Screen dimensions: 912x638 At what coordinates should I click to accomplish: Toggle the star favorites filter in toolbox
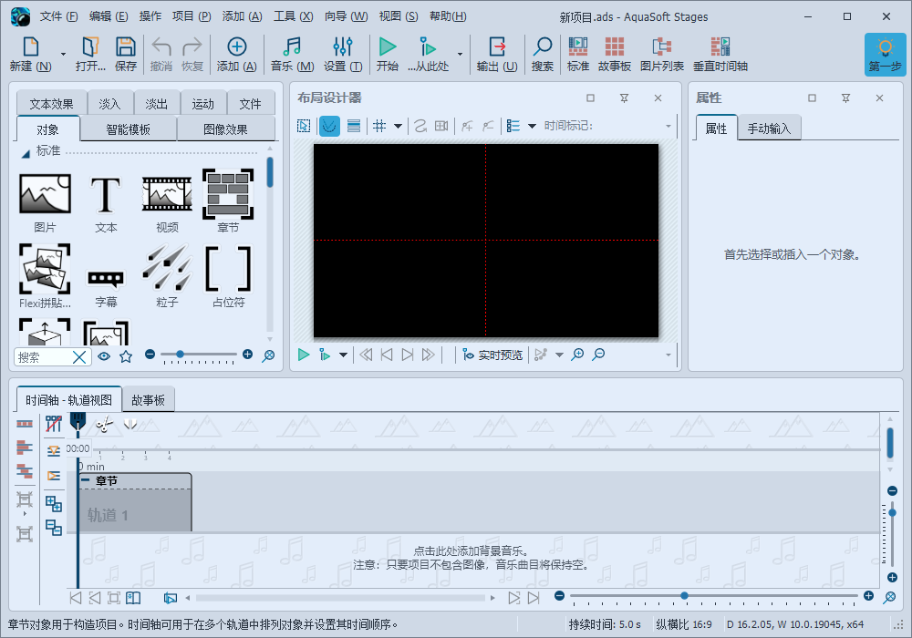[126, 356]
